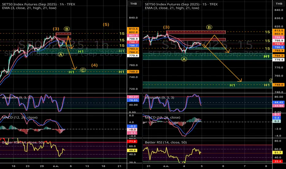Viewport: 286px width, 169px height.
Task: Select the EMA indicator legend on the 15-minute chart
Action: coord(172,8)
